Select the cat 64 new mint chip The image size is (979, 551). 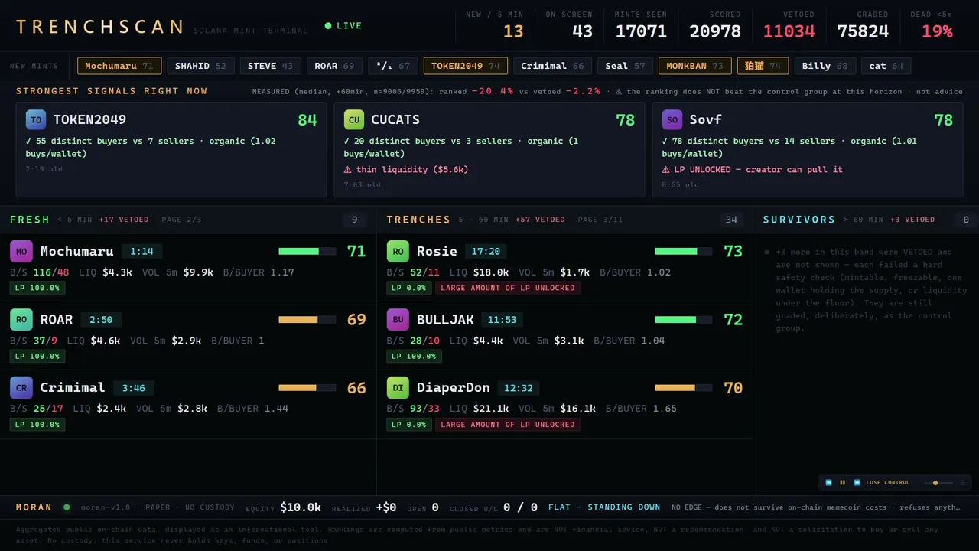tap(886, 66)
